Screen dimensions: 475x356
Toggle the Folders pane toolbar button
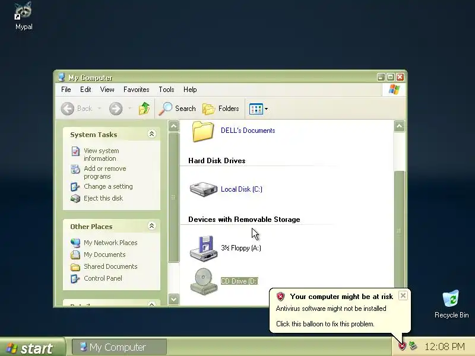[220, 109]
